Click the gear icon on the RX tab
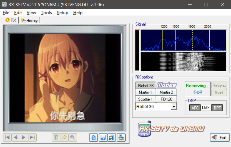Screen dimensions: 231x147 (x=7, y=20)
